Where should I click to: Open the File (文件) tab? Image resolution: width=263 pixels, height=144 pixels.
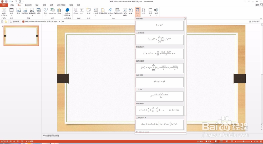click(4, 5)
